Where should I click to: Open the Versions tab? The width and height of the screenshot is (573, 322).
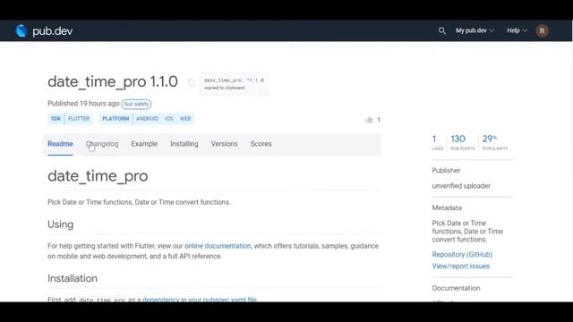(225, 144)
